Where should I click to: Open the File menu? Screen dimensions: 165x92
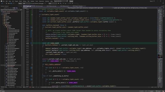click(4, 1)
